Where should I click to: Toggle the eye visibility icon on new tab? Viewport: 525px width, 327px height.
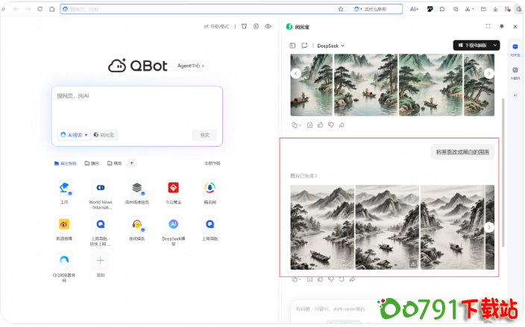click(x=268, y=26)
